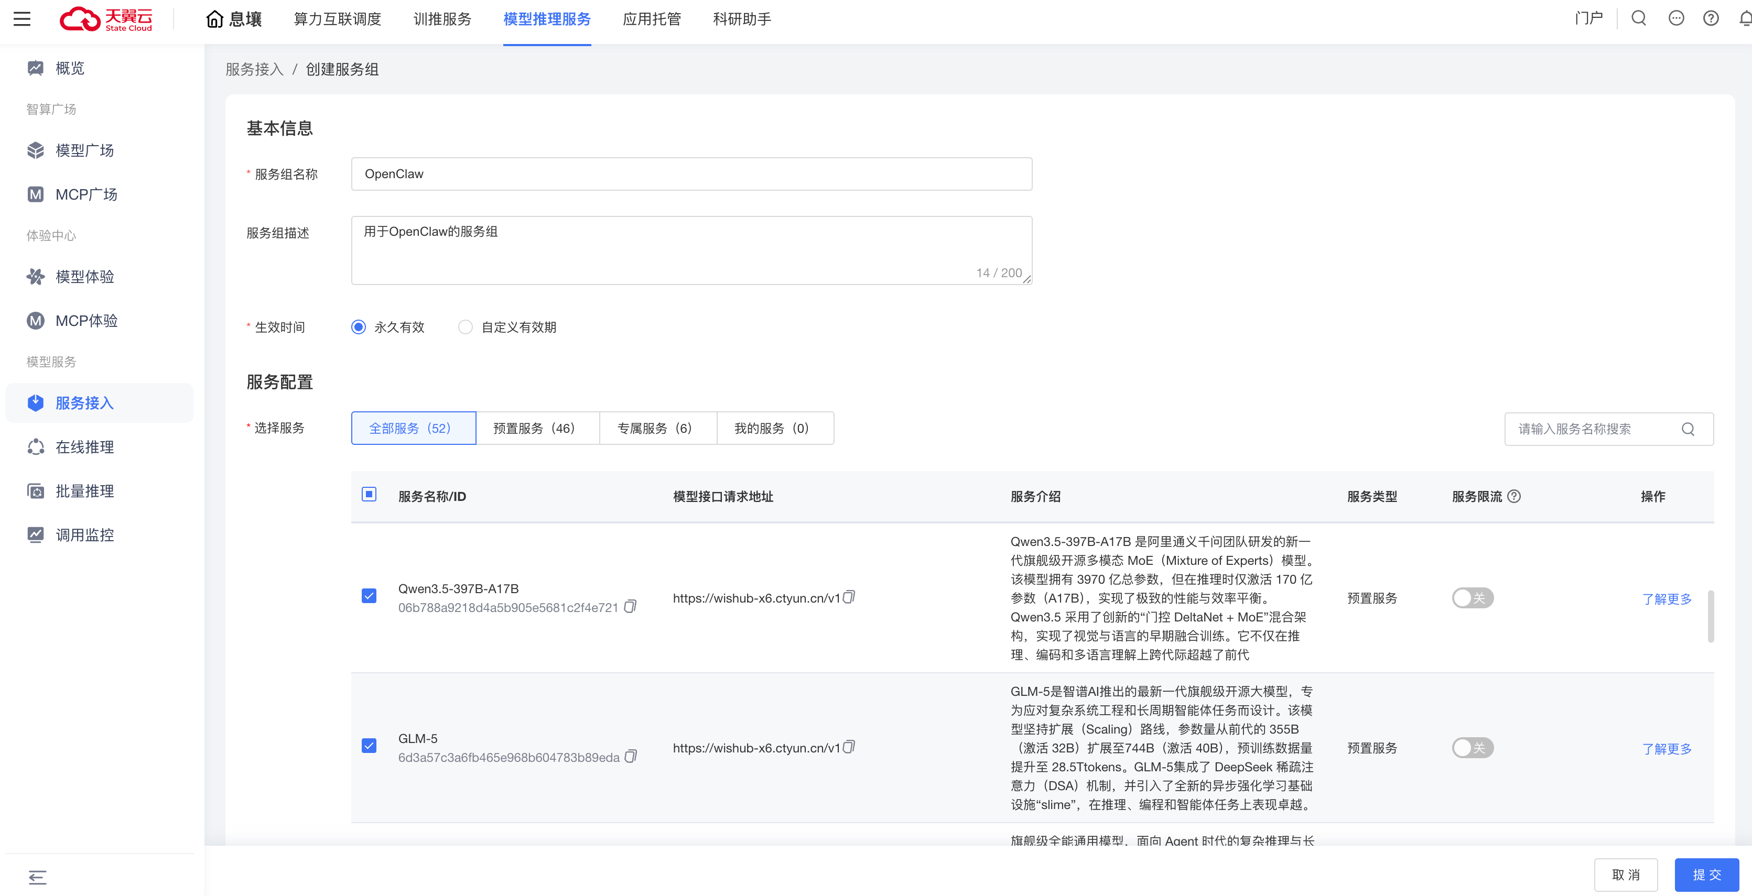Screen dimensions: 1752x896
Task: Click the search magnifier icon in header
Action: point(1638,18)
